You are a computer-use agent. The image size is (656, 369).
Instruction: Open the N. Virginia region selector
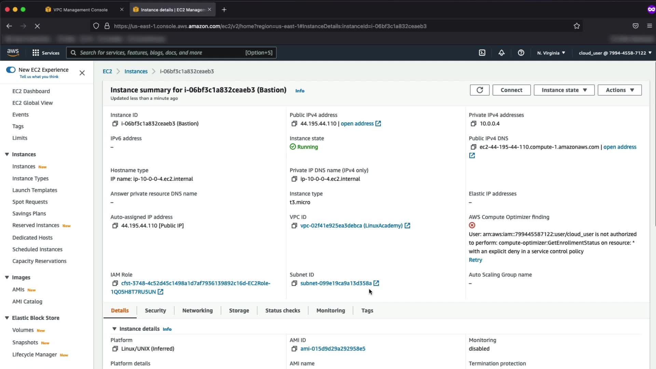[x=551, y=53]
